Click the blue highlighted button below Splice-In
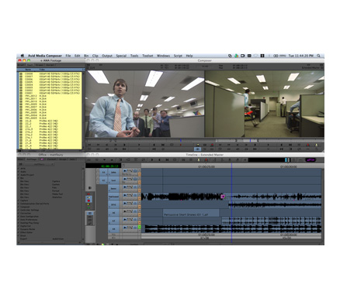 pyautogui.click(x=197, y=149)
